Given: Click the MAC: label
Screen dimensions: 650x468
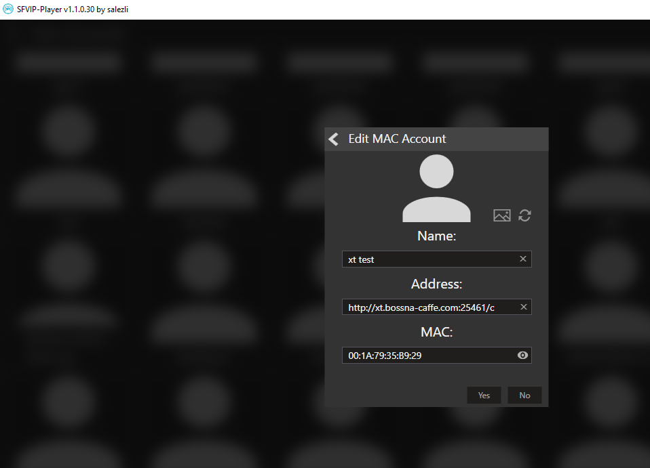Looking at the screenshot, I should [436, 332].
